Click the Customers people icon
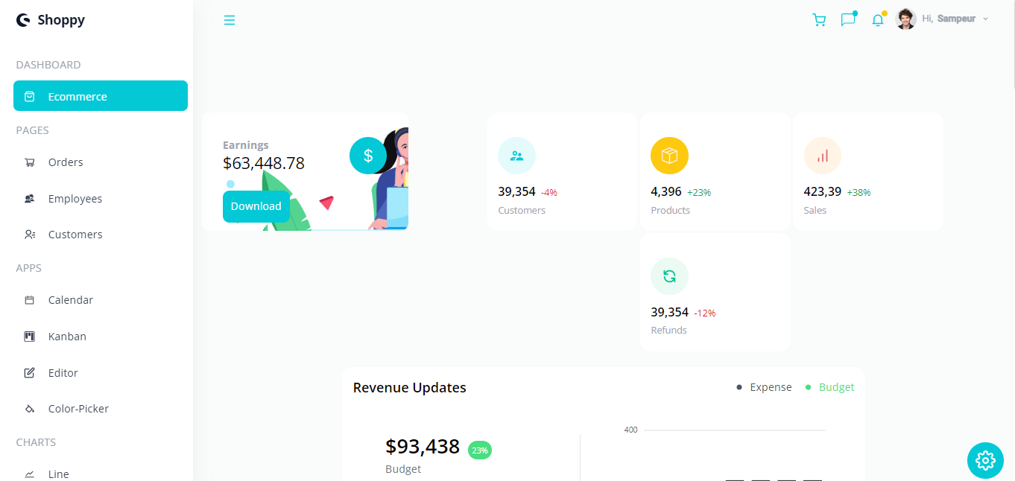 pyautogui.click(x=516, y=156)
